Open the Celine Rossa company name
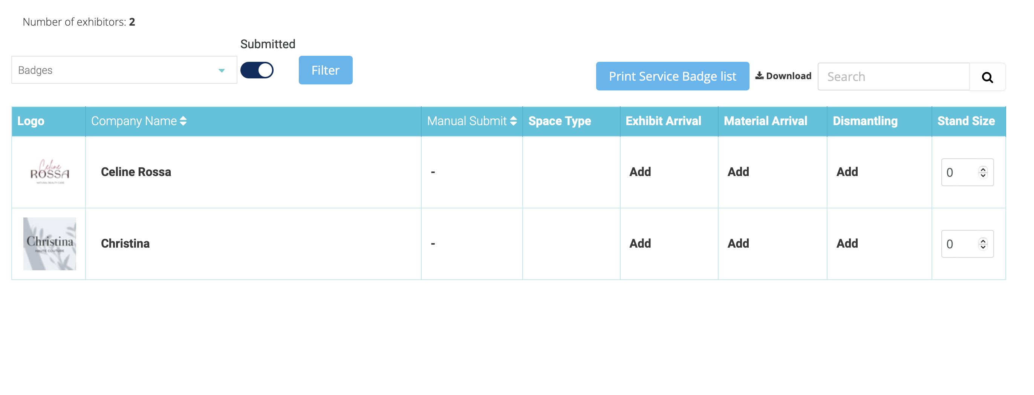 coord(136,172)
